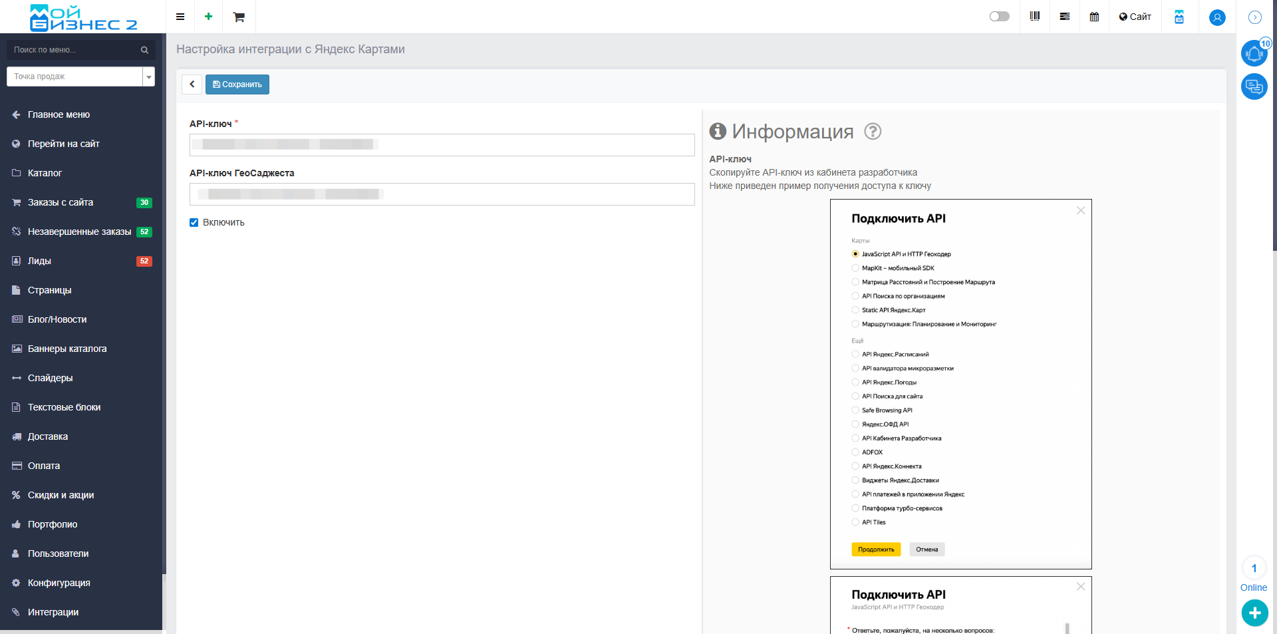Screen dimensions: 1277x634
Task: Collapse sidebar using hamburger menu icon
Action: click(x=180, y=17)
